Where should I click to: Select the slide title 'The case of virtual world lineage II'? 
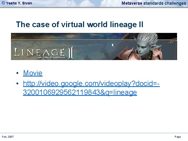[80, 25]
